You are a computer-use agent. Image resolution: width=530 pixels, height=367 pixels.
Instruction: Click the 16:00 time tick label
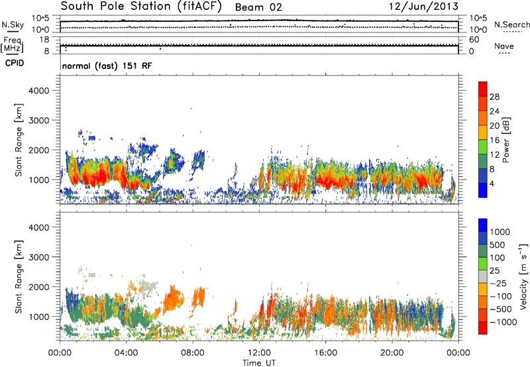[x=325, y=353]
